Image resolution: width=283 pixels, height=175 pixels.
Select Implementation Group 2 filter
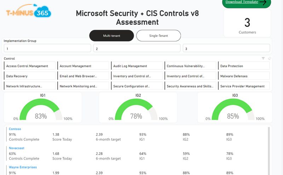click(x=137, y=48)
